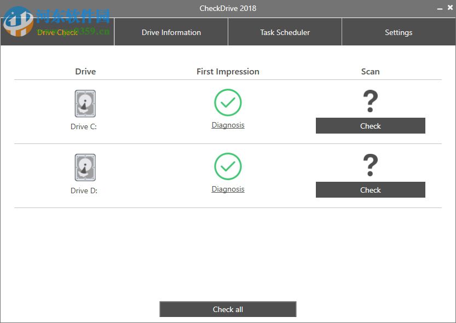The height and width of the screenshot is (323, 456).
Task: Open the Diagnosis link for Drive C:
Action: [x=228, y=125]
